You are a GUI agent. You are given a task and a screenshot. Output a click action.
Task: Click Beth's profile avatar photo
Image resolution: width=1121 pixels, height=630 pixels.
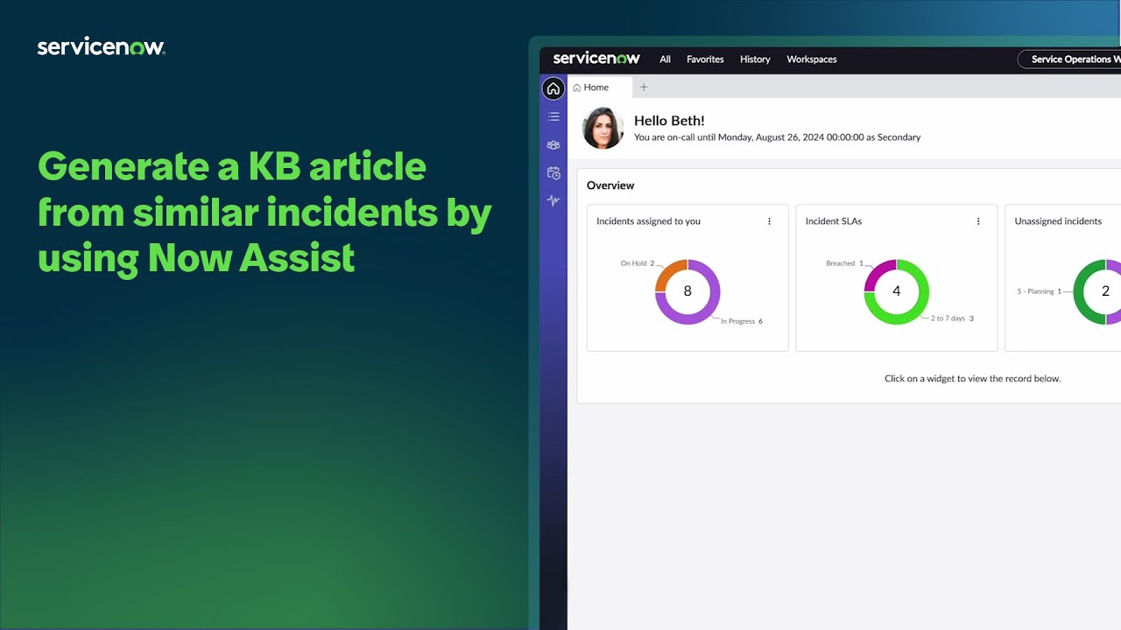(x=603, y=128)
